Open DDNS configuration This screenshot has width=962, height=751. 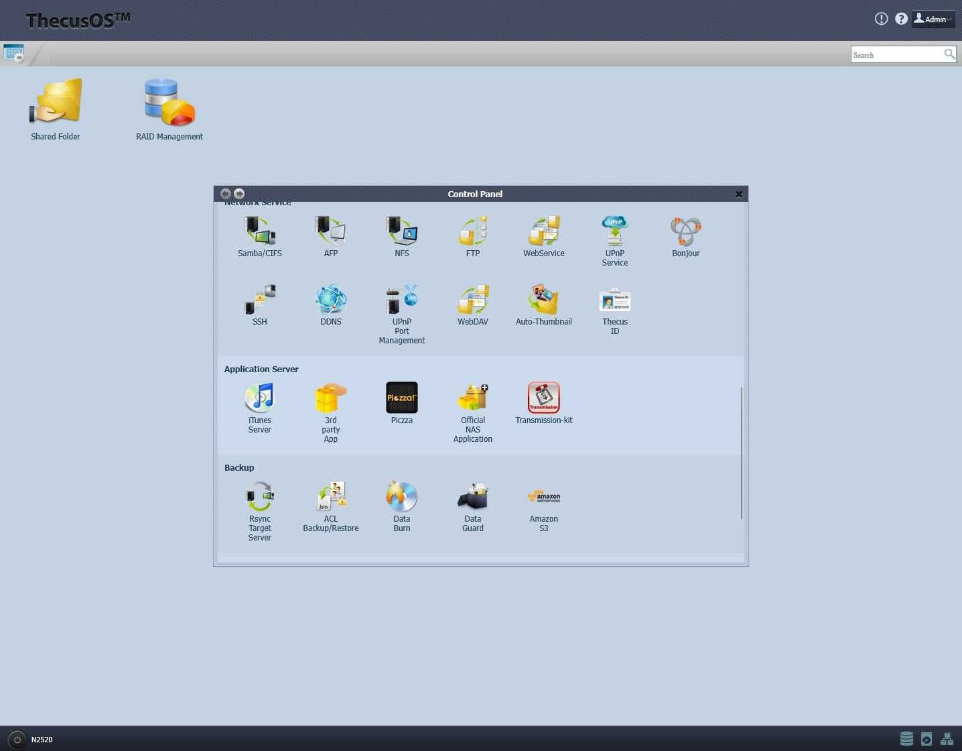click(331, 304)
